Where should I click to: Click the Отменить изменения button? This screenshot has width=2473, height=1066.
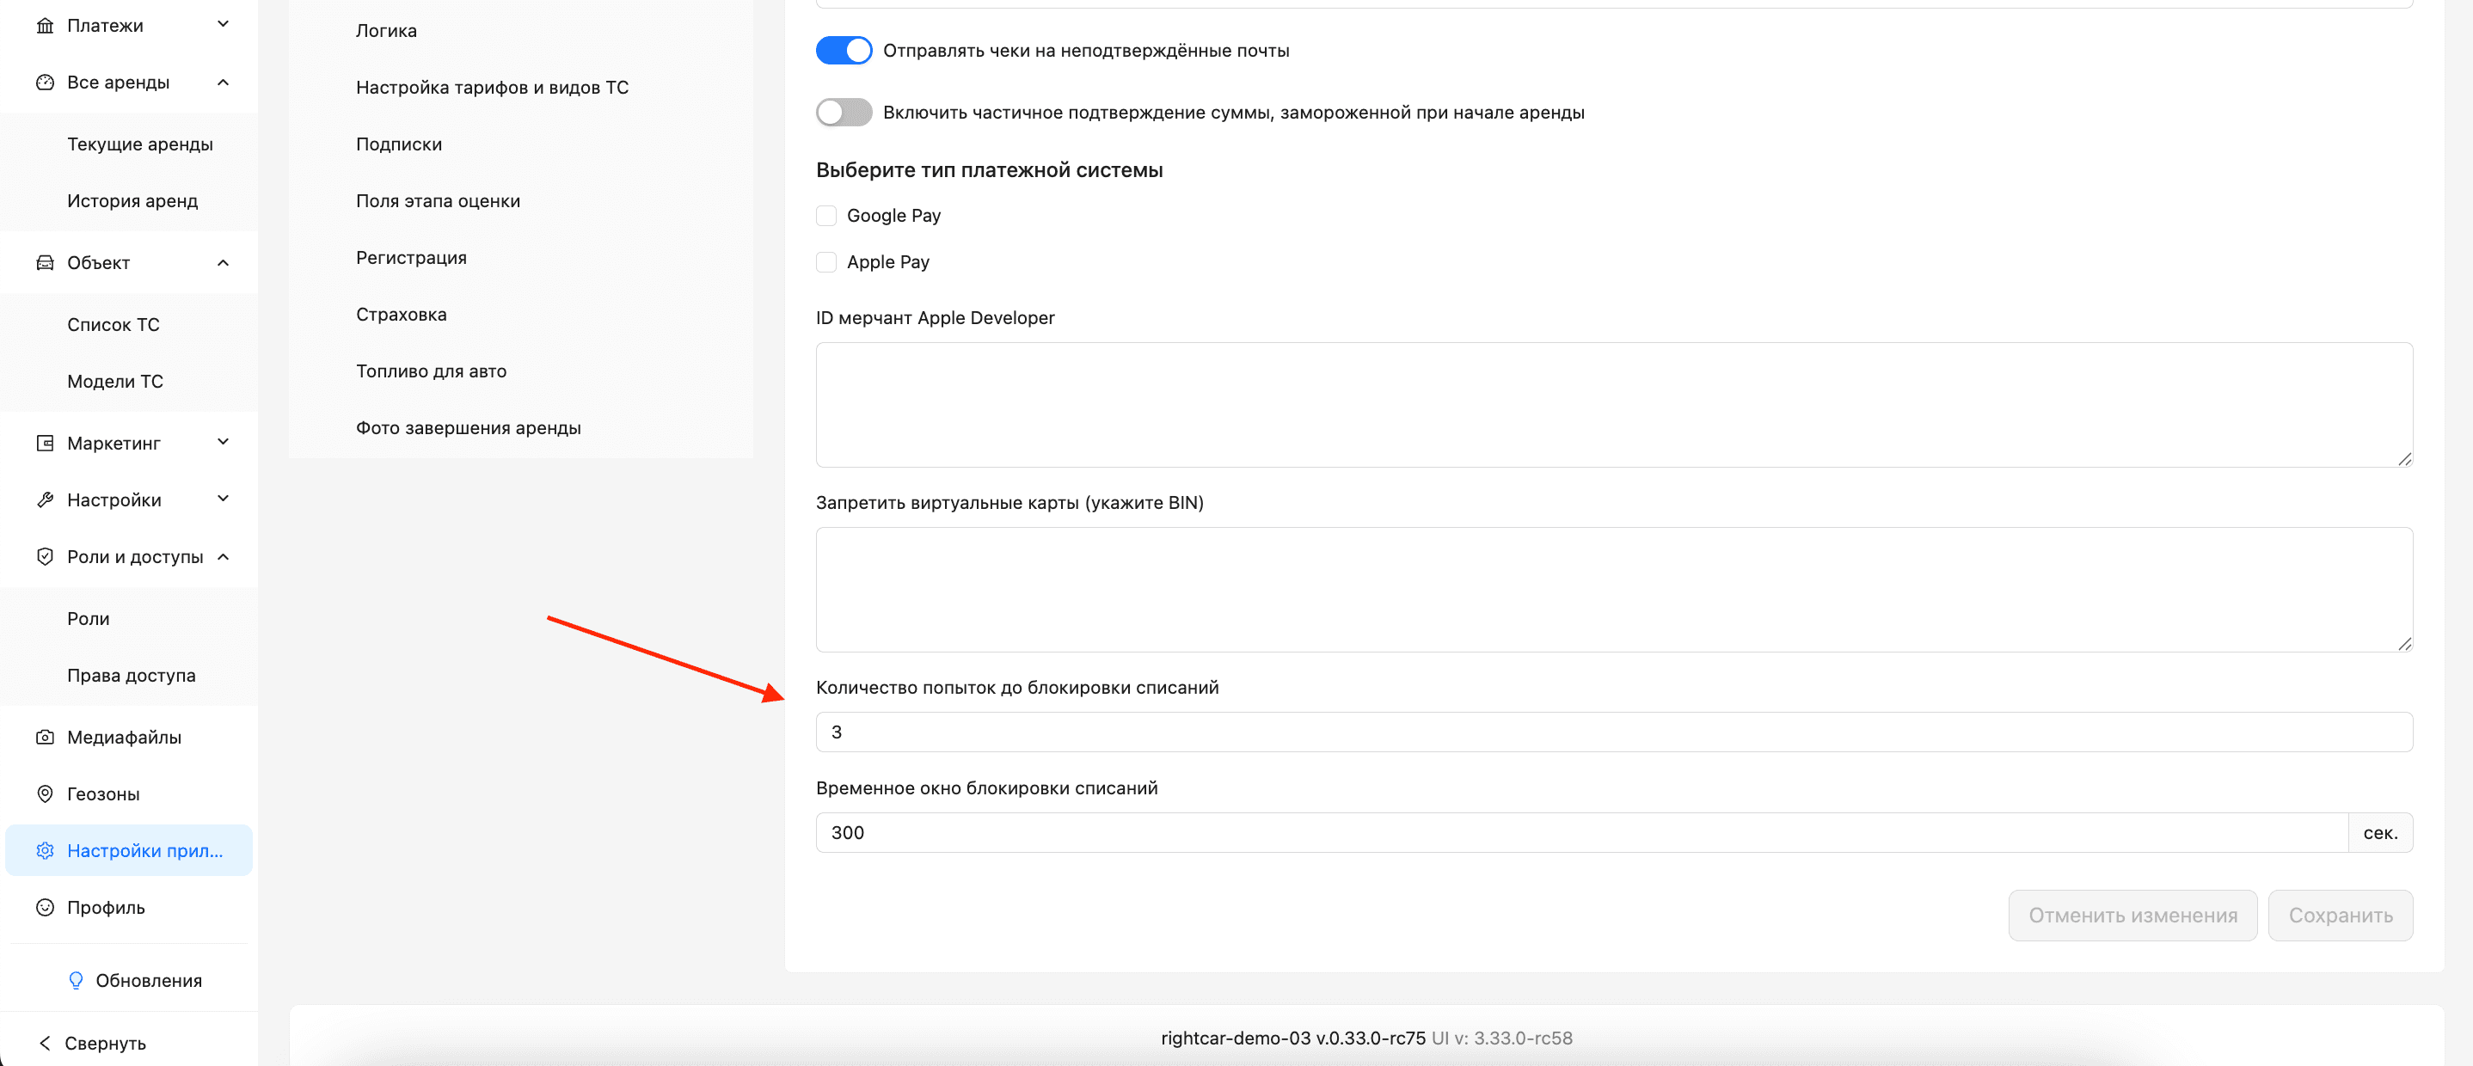pyautogui.click(x=2132, y=916)
